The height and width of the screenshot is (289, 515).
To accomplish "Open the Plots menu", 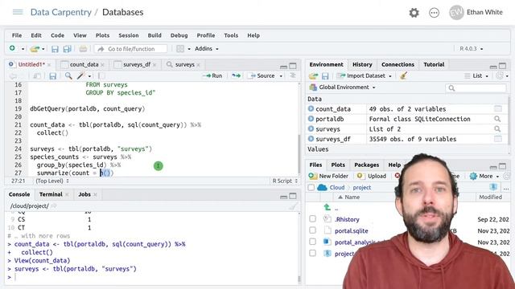I will tap(102, 35).
